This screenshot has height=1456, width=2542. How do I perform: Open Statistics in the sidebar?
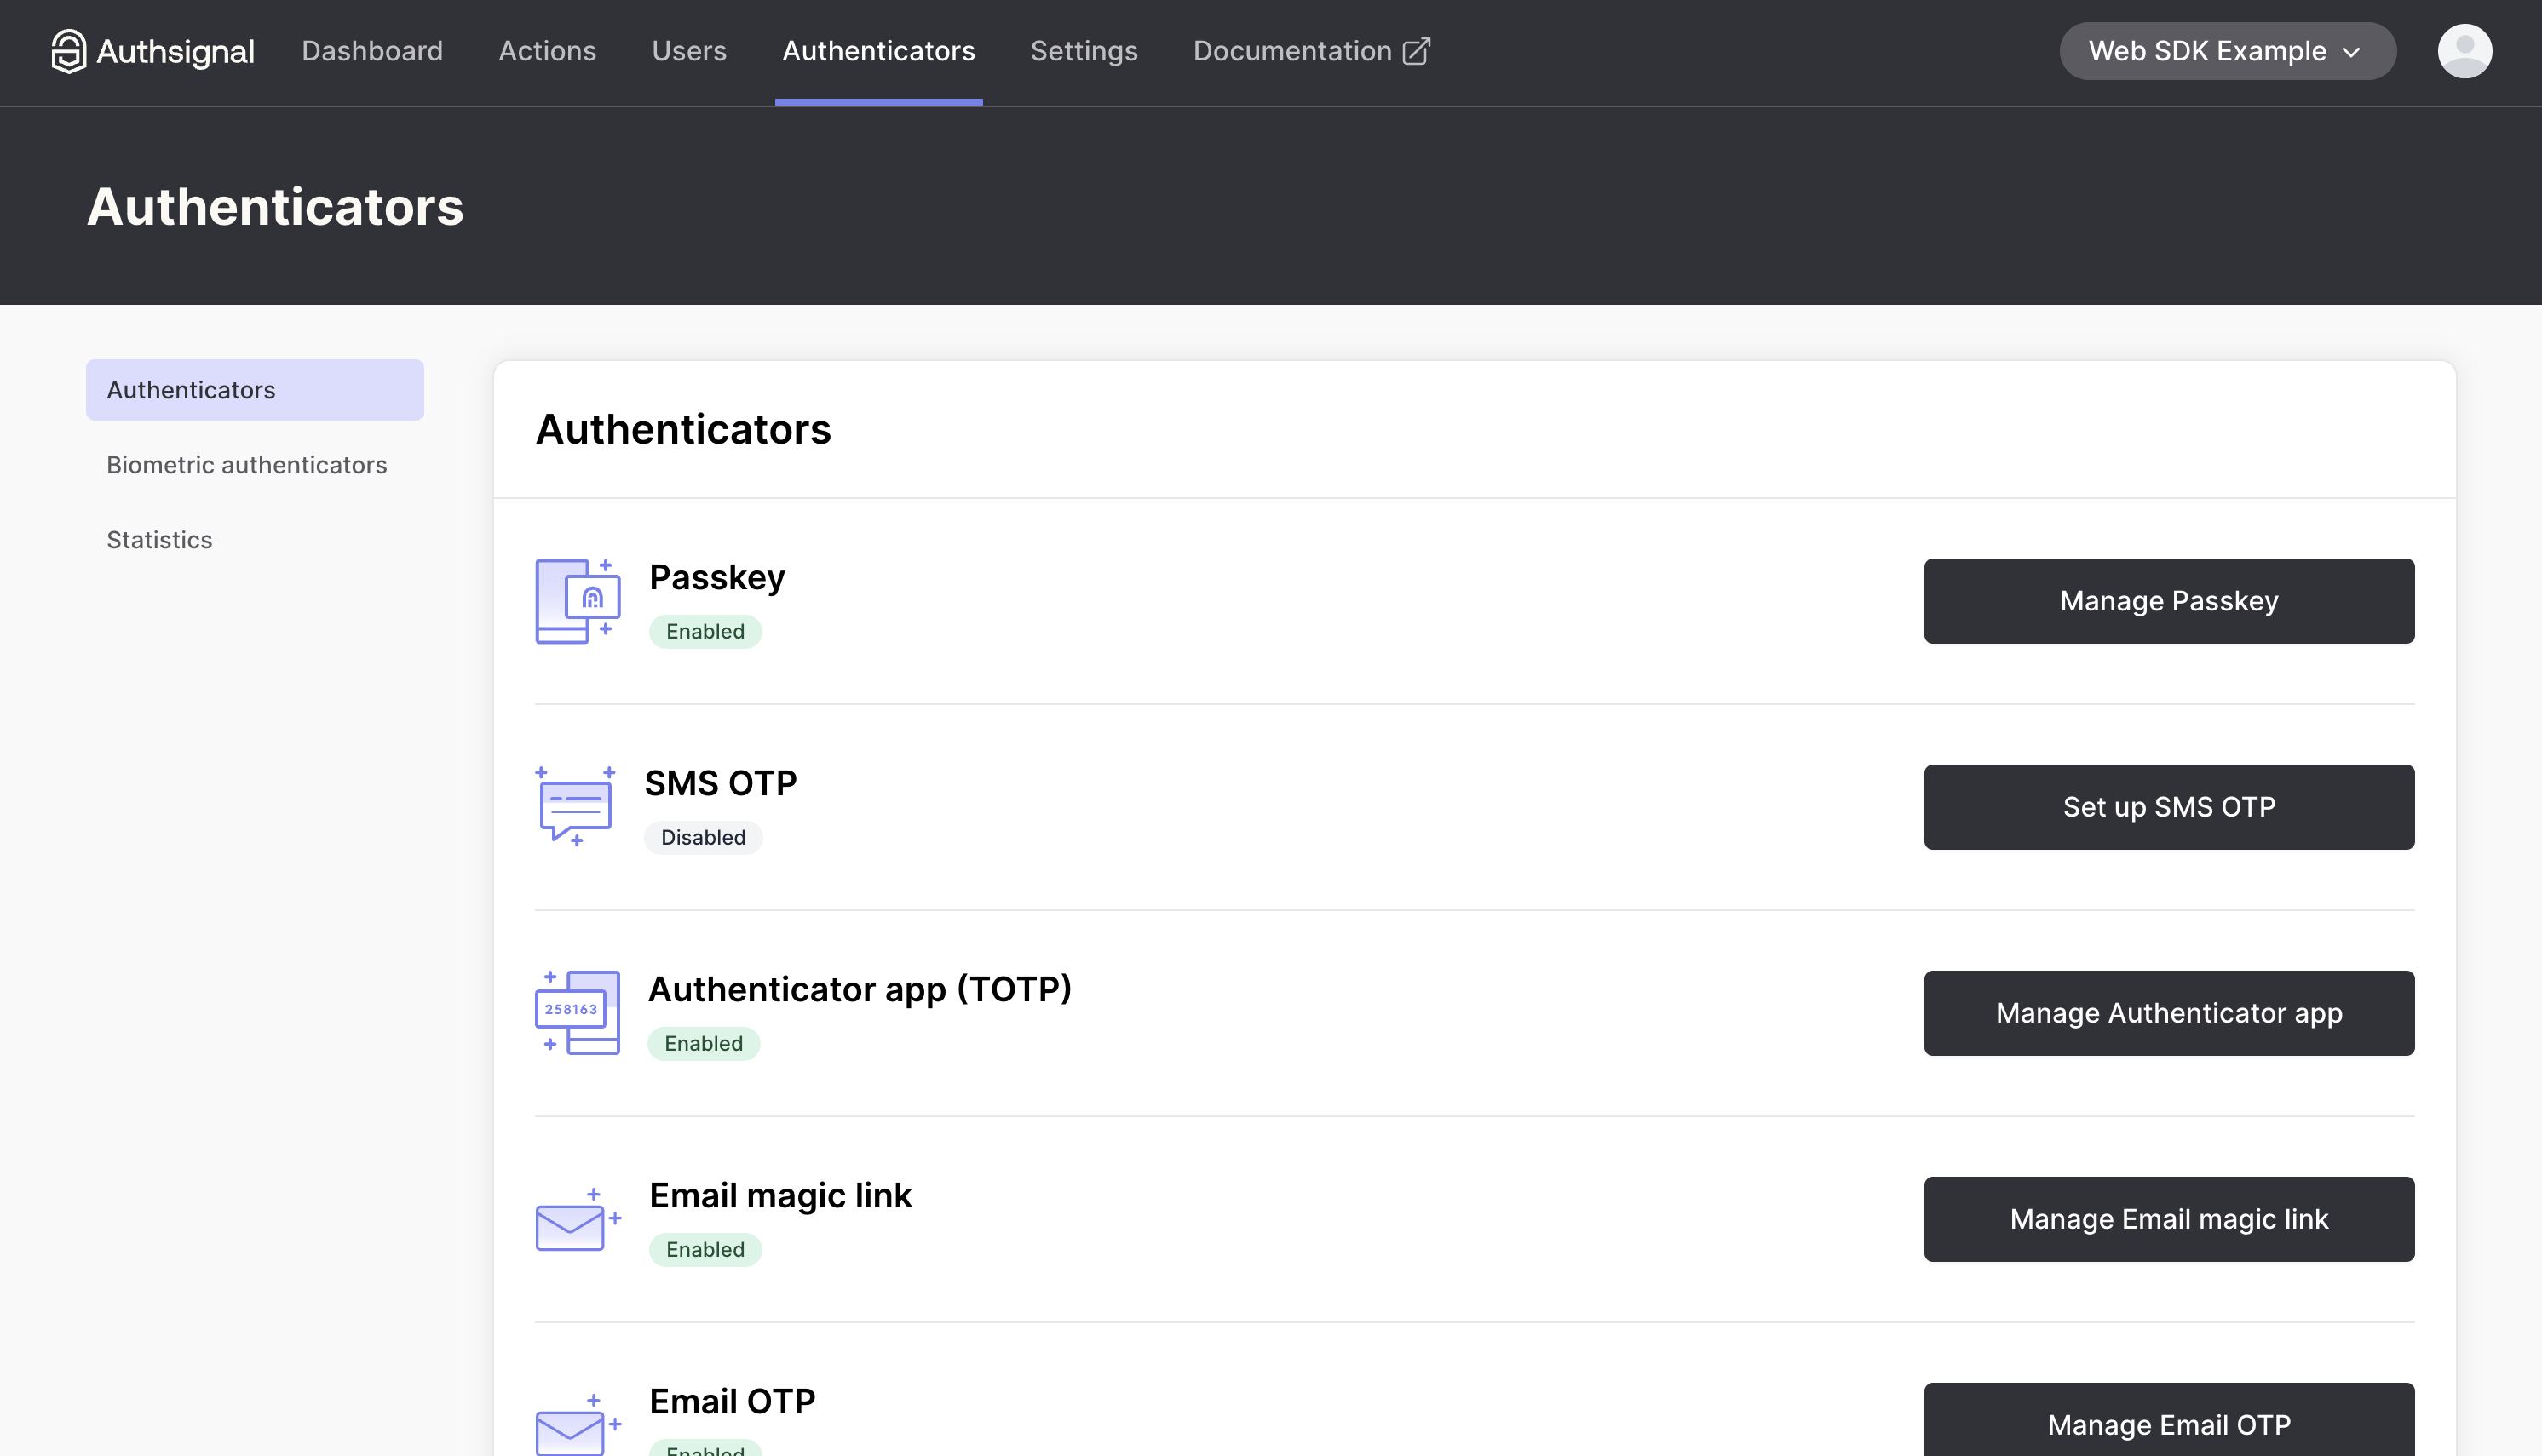click(159, 540)
